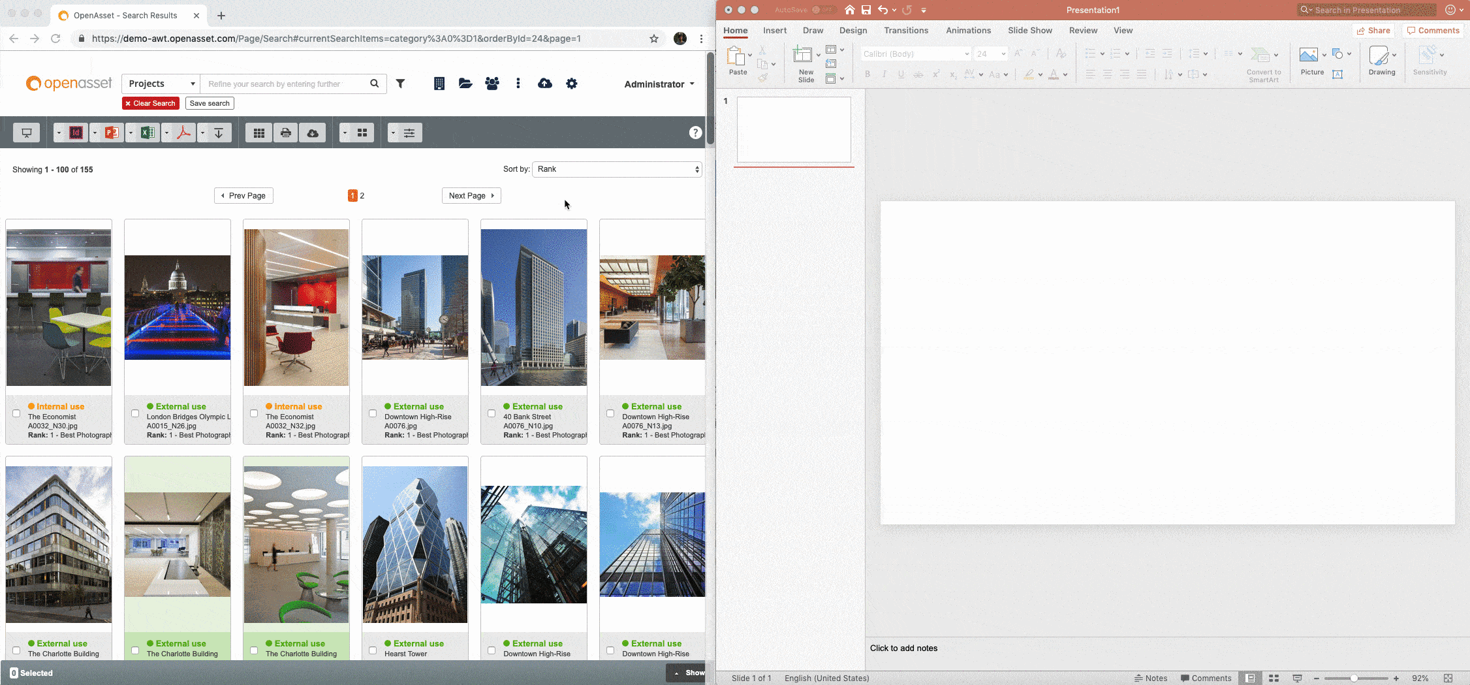Open the search filter funnel in OpenAsset
This screenshot has width=1470, height=685.
coord(400,84)
